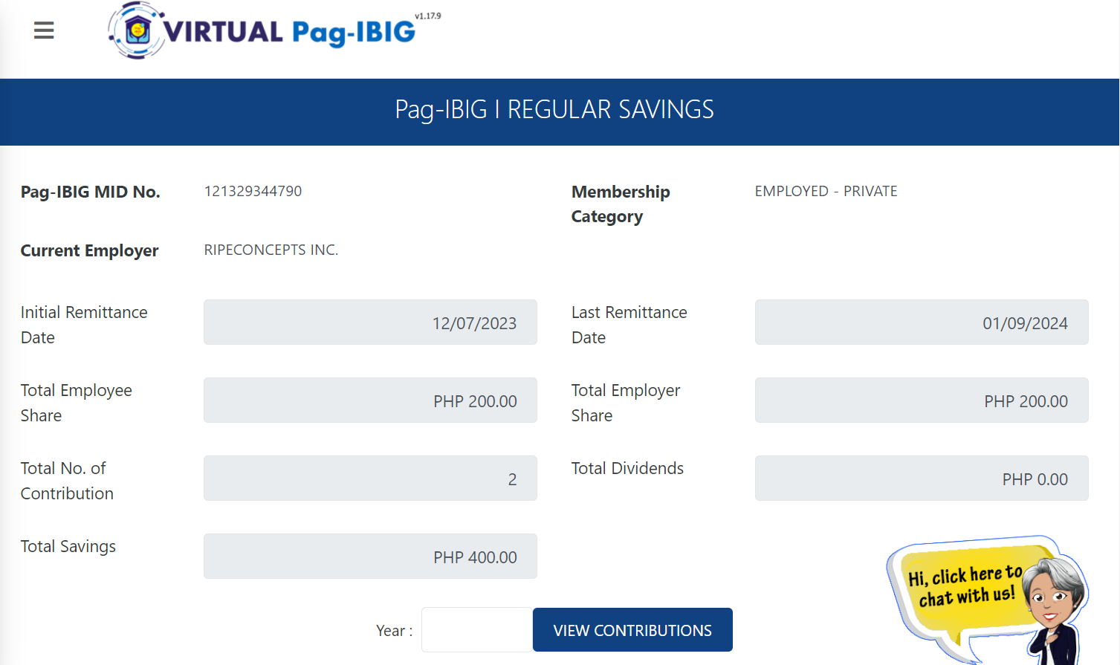Click the 'Year :' label
Image resolution: width=1120 pixels, height=665 pixels.
(394, 631)
